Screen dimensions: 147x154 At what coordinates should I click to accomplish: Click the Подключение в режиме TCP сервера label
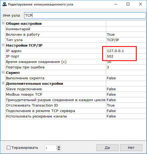point(40,111)
